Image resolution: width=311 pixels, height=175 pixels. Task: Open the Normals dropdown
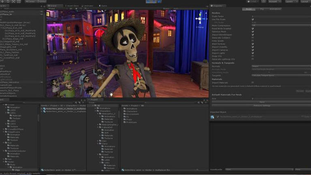point(281,66)
